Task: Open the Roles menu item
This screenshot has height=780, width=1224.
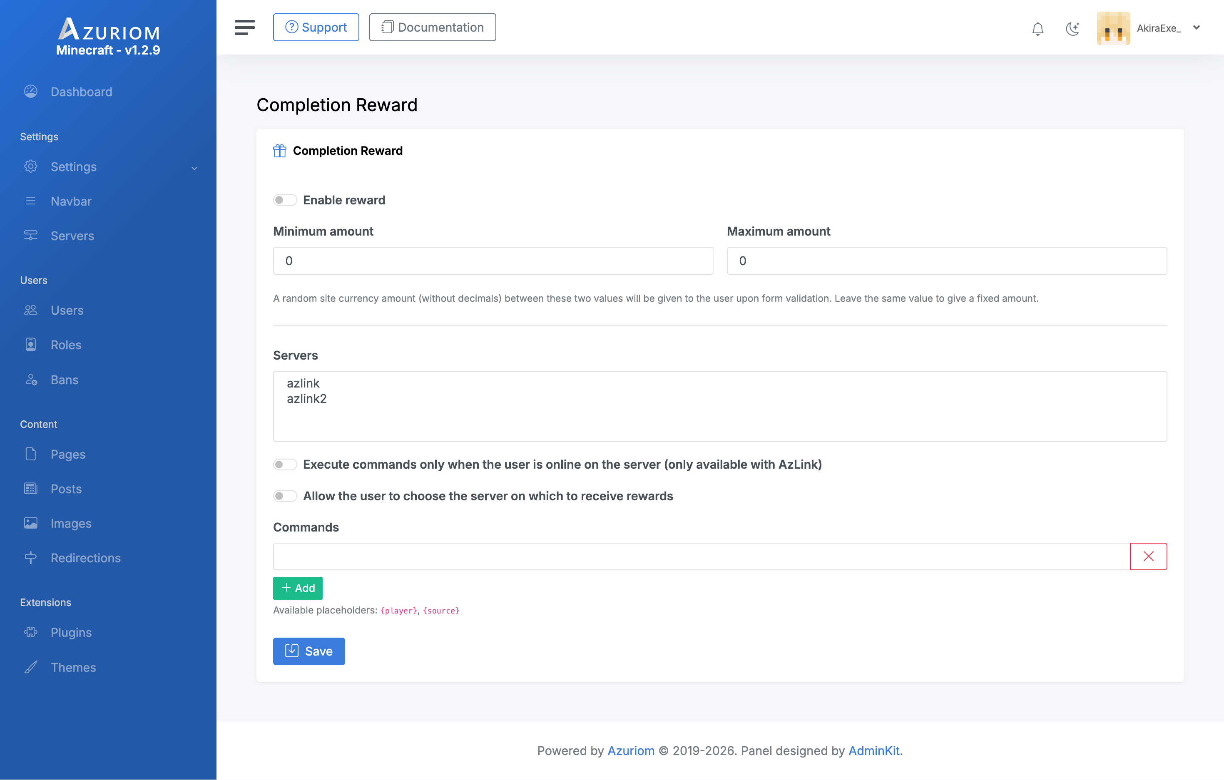Action: coord(66,345)
